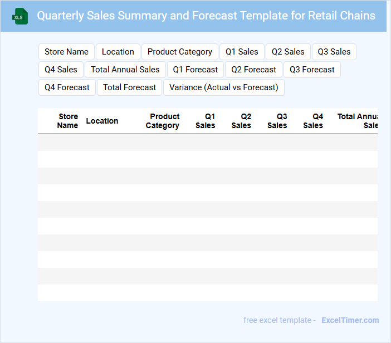Select the Total Annual Sales tag
391x343 pixels.
pos(125,70)
